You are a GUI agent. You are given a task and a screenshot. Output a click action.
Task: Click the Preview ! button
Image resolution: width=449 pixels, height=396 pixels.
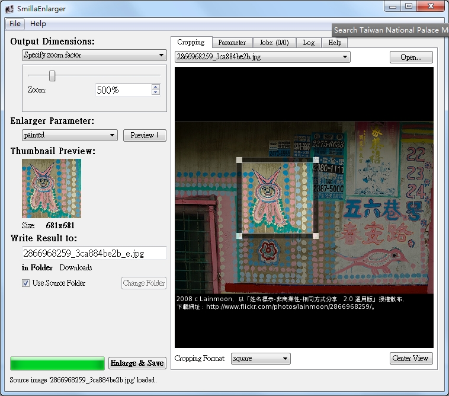pyautogui.click(x=145, y=135)
